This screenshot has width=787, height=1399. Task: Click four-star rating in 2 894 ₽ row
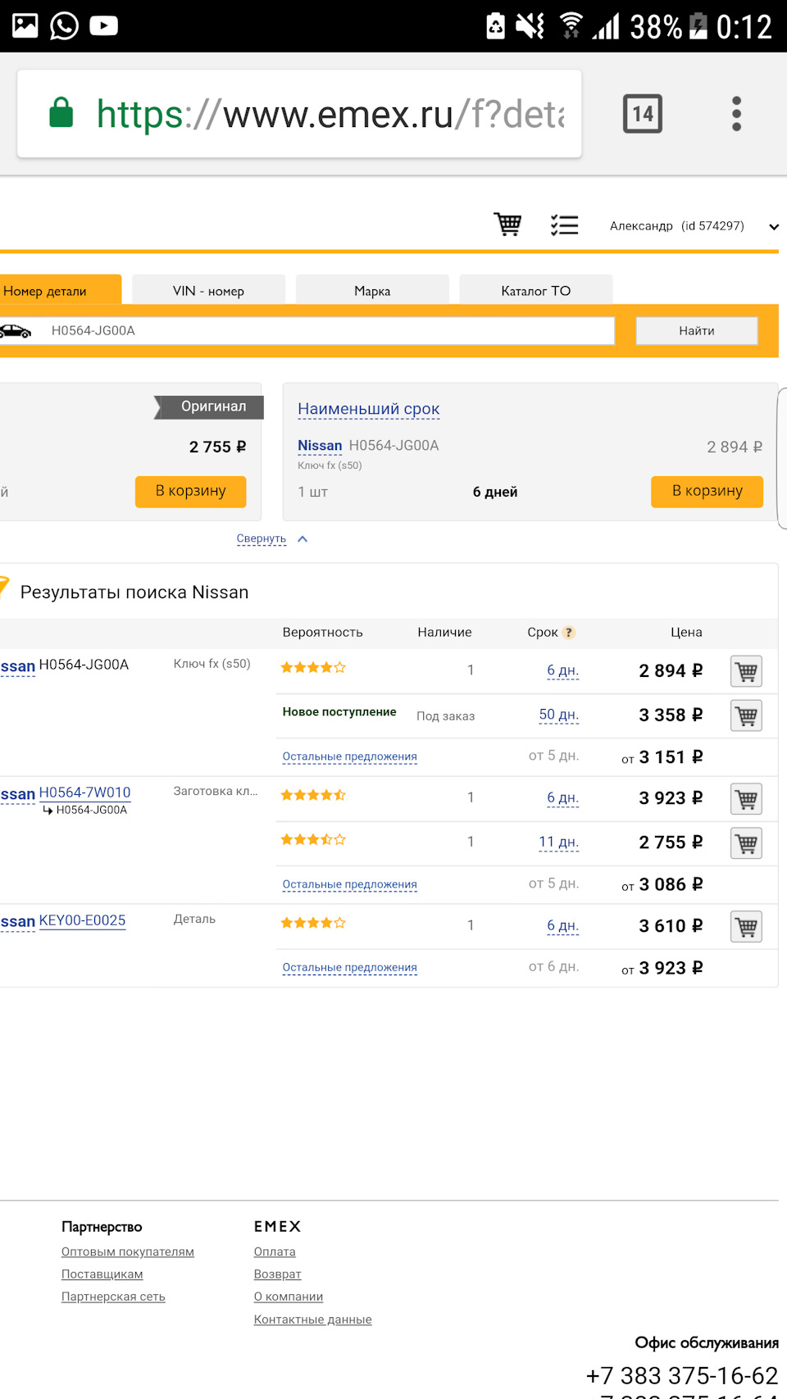coord(313,668)
